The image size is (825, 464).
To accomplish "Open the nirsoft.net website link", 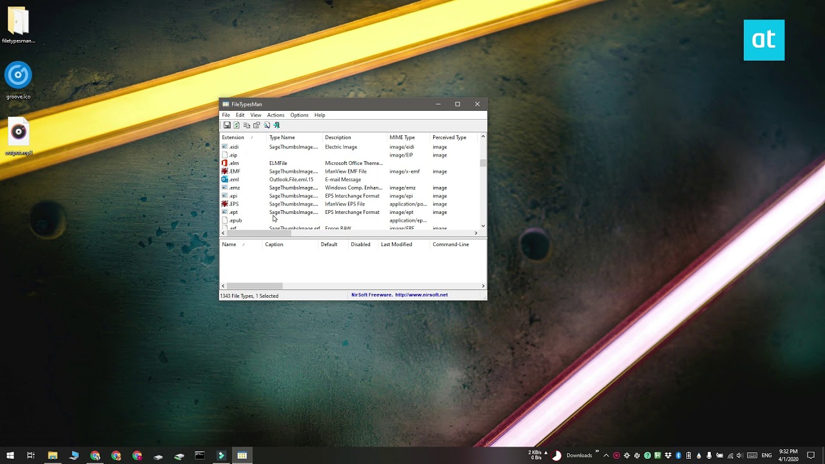I will click(x=422, y=295).
